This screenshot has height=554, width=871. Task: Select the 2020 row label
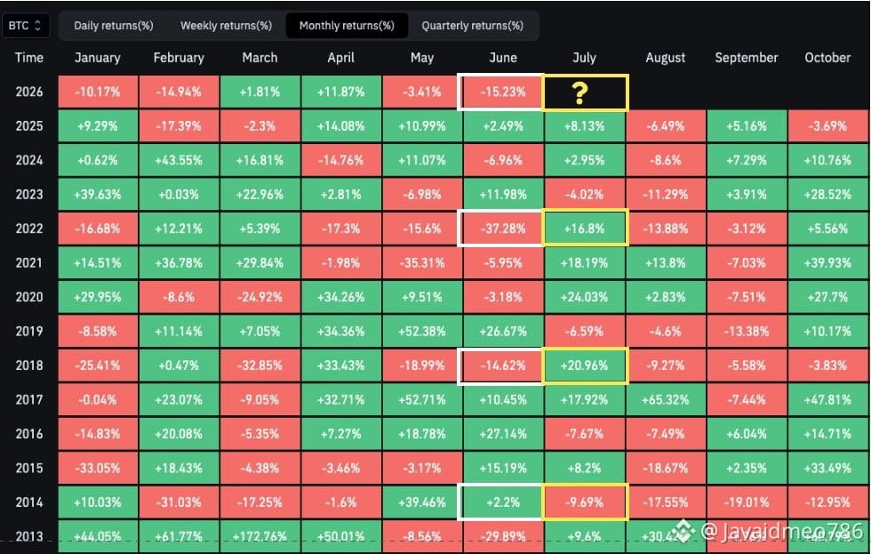pyautogui.click(x=28, y=297)
